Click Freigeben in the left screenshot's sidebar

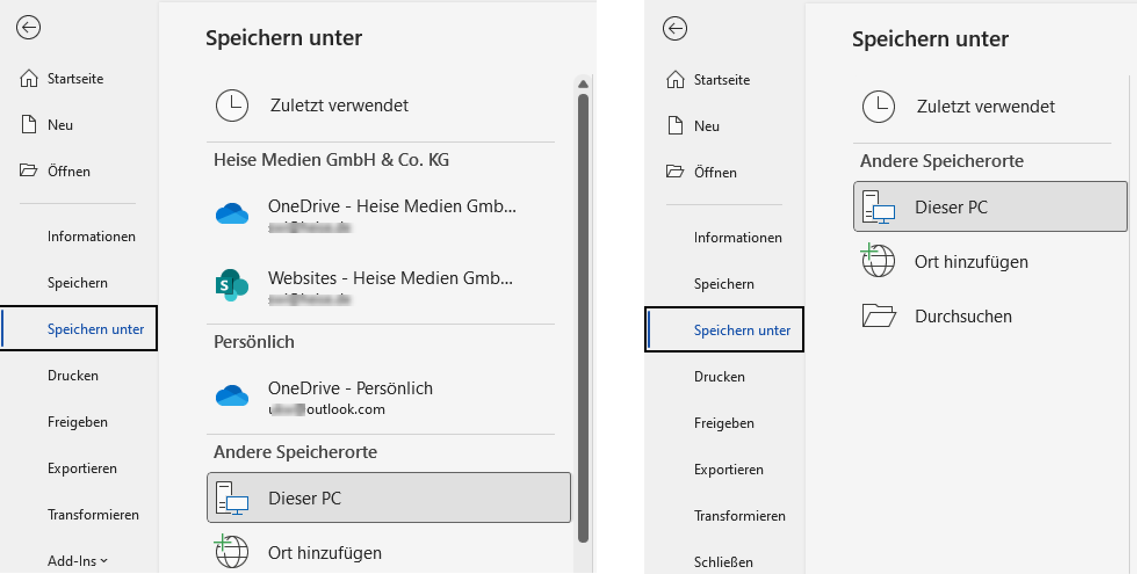[78, 422]
